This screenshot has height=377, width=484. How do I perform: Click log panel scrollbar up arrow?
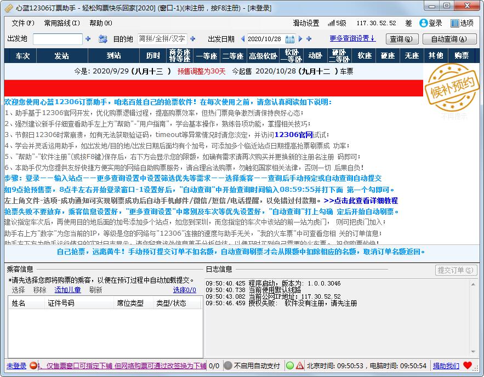pyautogui.click(x=473, y=284)
